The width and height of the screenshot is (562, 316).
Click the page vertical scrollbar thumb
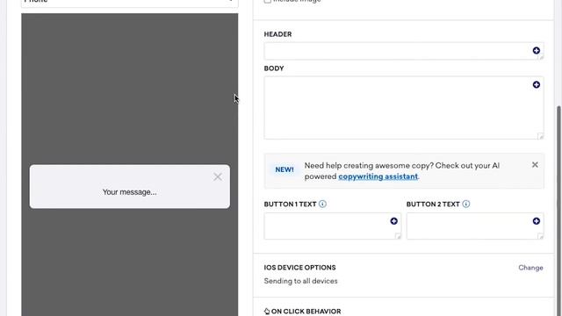559,211
